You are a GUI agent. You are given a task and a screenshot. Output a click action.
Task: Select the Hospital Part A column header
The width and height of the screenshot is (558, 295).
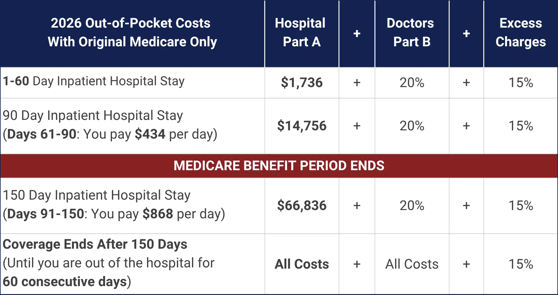click(x=301, y=33)
